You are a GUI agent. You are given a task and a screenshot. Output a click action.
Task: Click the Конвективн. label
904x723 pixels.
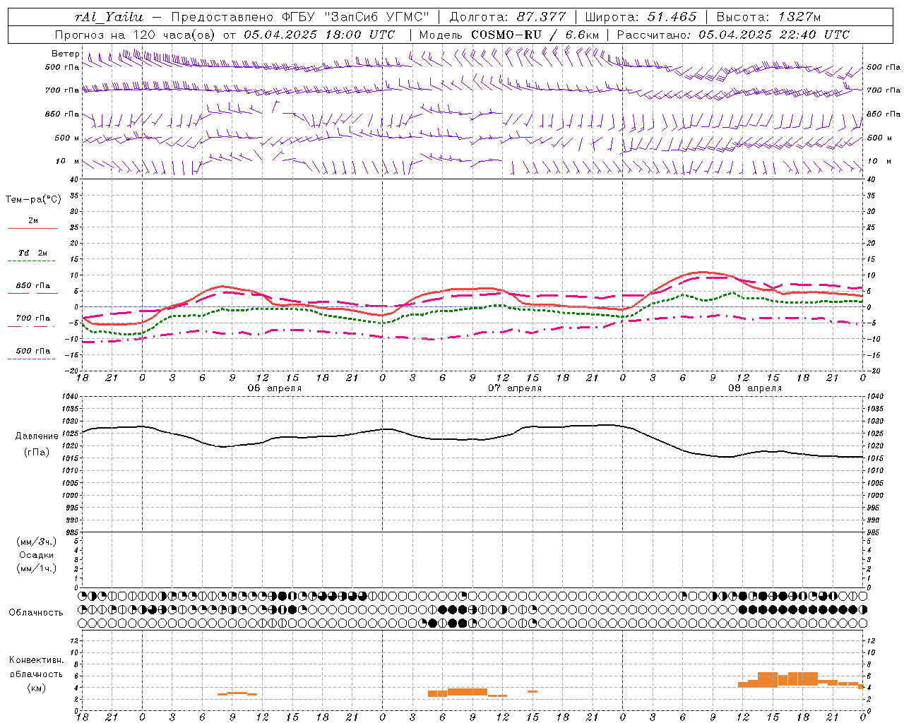click(x=37, y=660)
